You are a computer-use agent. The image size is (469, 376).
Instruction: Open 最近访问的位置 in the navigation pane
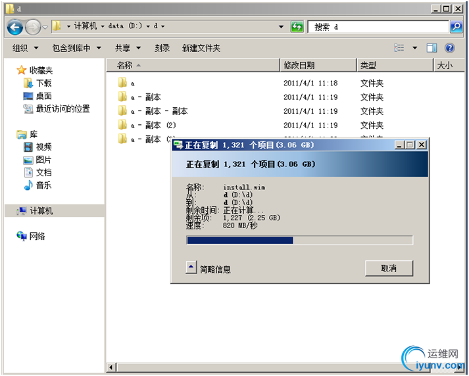tap(62, 108)
